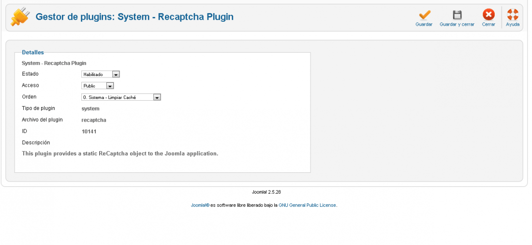This screenshot has width=532, height=245.
Task: Click the 'Gestor de plugins' page title
Action: tap(134, 16)
